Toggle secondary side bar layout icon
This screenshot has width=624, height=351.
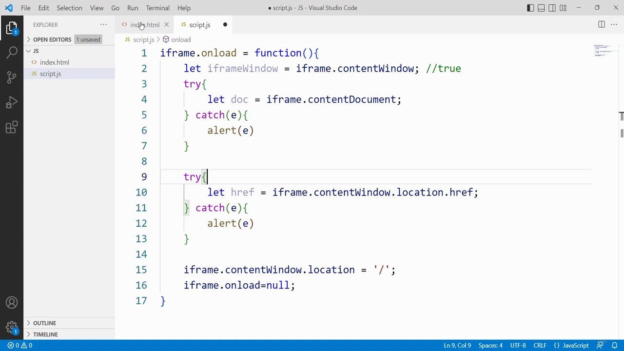click(x=552, y=8)
